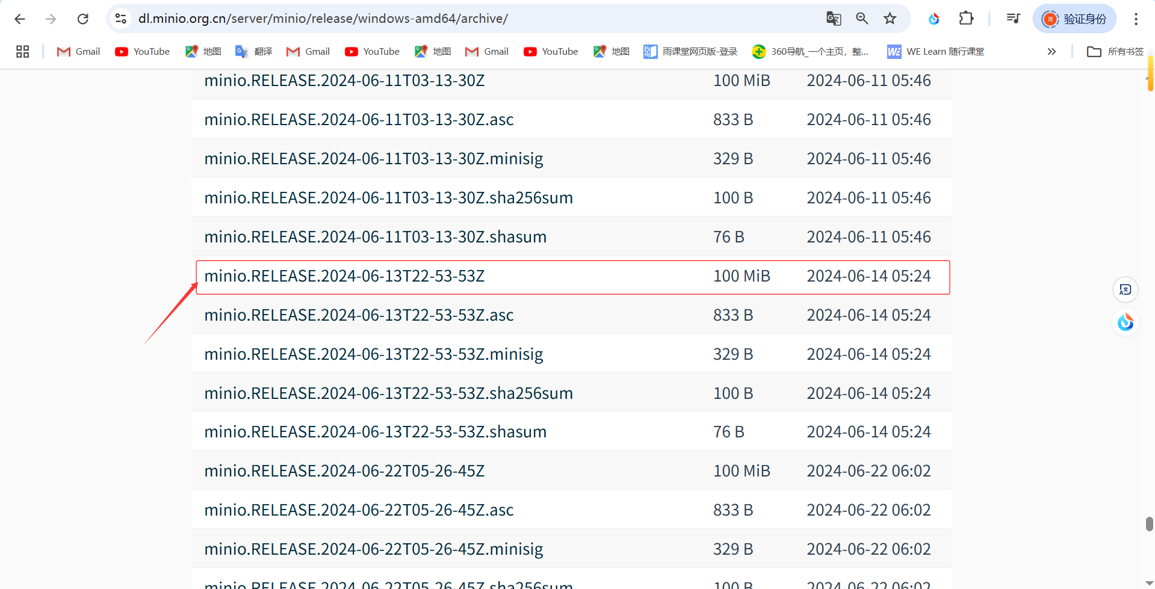This screenshot has width=1155, height=589.
Task: Click the scrollbar down arrow
Action: 1149,584
